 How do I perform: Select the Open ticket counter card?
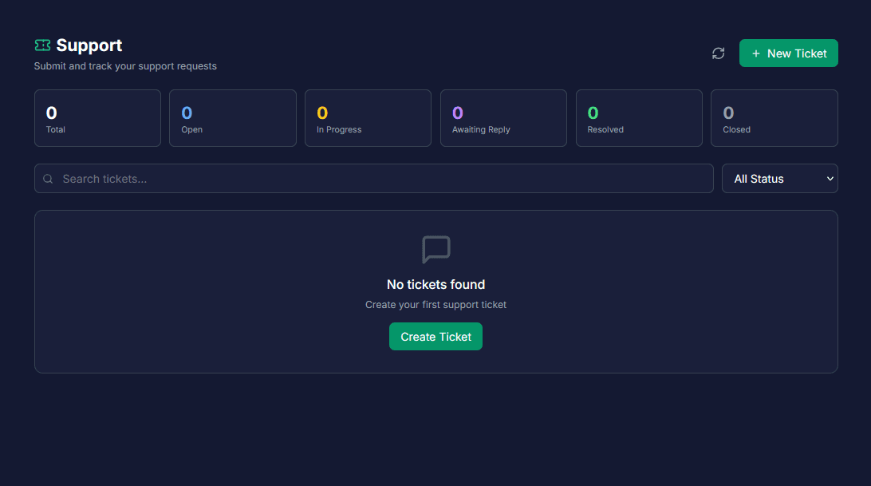point(232,118)
